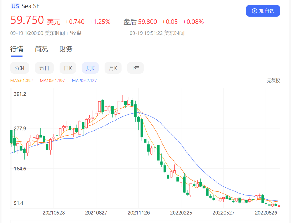Open the 1年 one-year chart view
The width and height of the screenshot is (291, 223).
135,68
